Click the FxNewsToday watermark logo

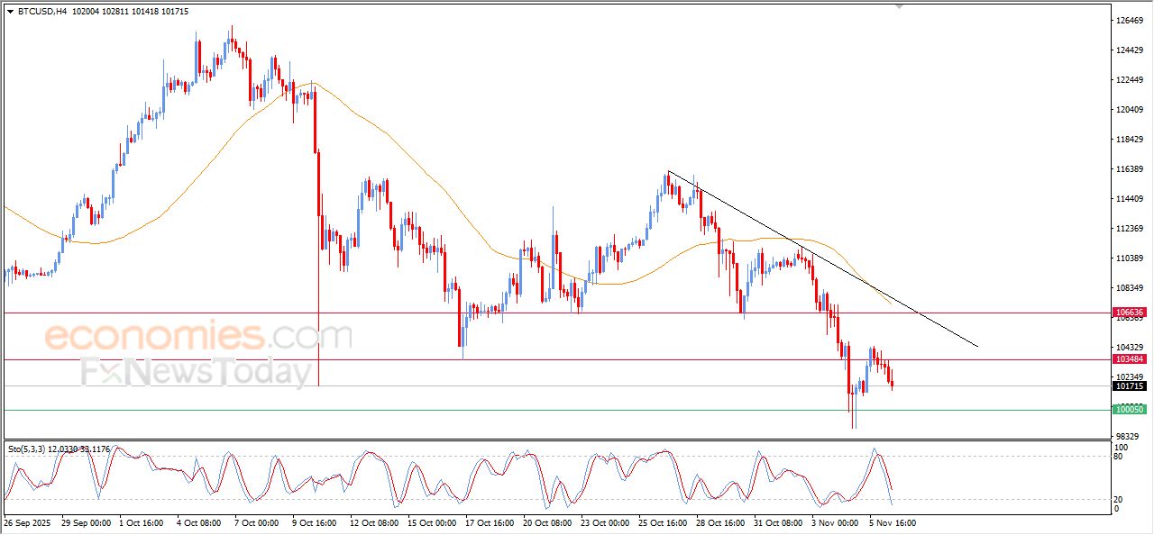(197, 372)
